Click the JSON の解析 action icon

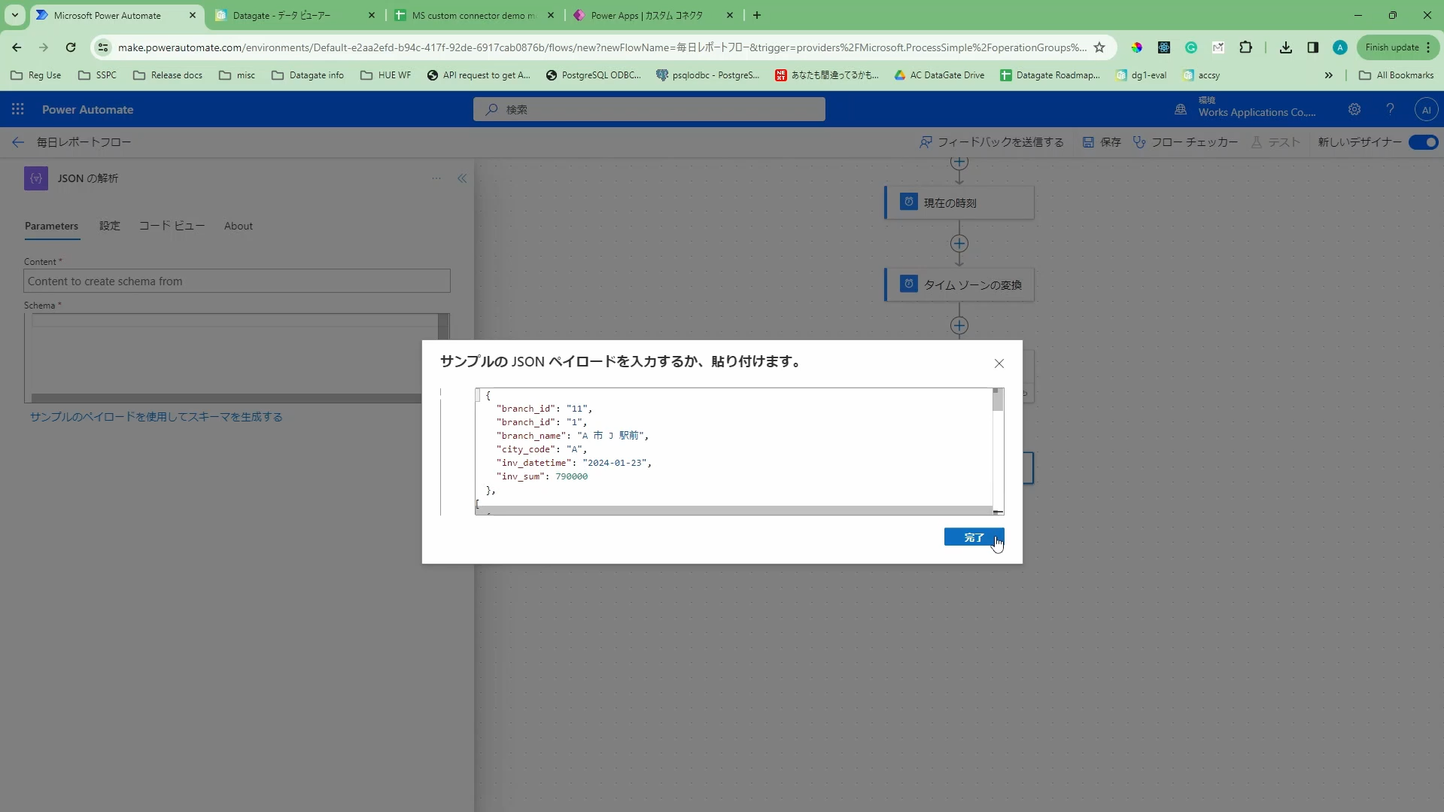point(36,178)
